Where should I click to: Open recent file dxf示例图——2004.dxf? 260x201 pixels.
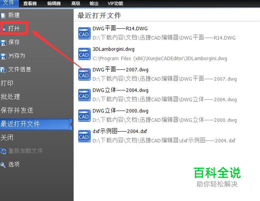point(120,132)
